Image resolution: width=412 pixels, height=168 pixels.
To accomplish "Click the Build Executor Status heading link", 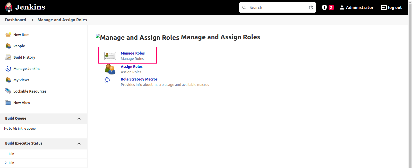I will [x=24, y=143].
